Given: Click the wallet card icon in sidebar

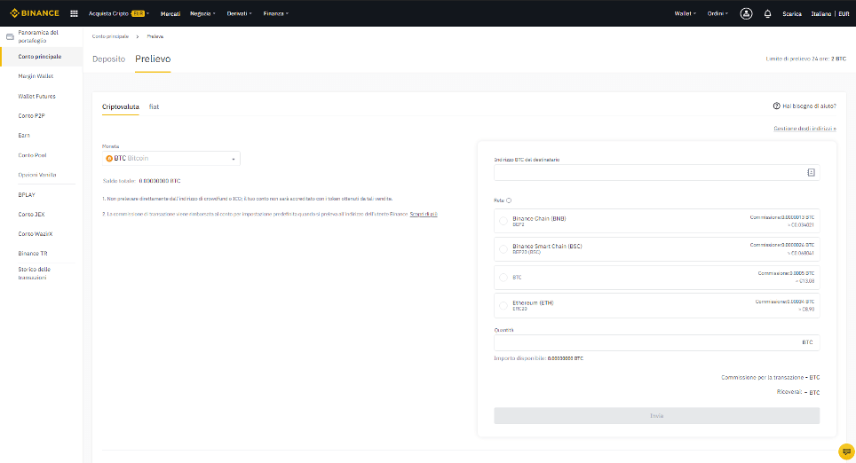Looking at the screenshot, I should [x=10, y=36].
